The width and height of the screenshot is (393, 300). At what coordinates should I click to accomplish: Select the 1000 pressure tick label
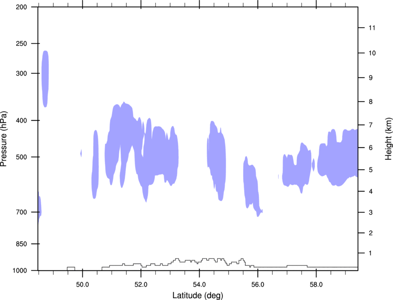point(19,270)
